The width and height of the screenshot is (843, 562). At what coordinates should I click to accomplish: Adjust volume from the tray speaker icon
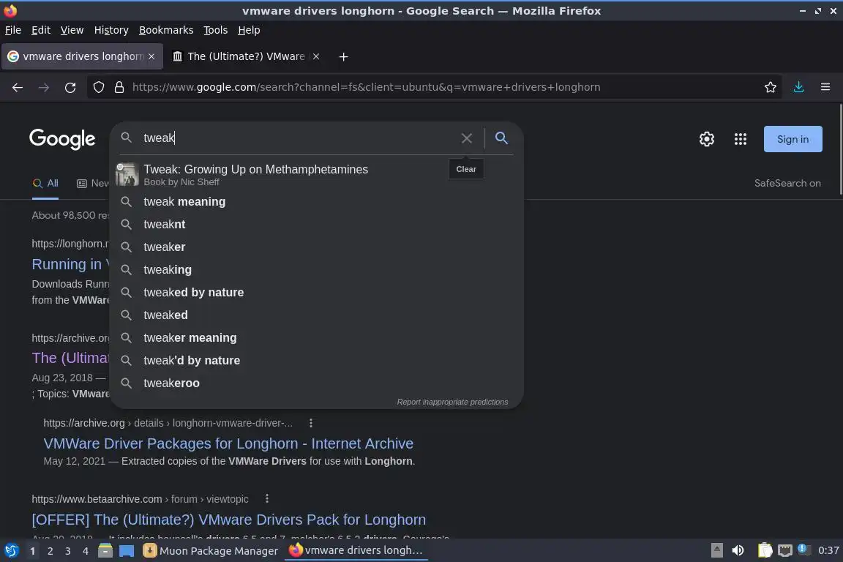tap(738, 550)
